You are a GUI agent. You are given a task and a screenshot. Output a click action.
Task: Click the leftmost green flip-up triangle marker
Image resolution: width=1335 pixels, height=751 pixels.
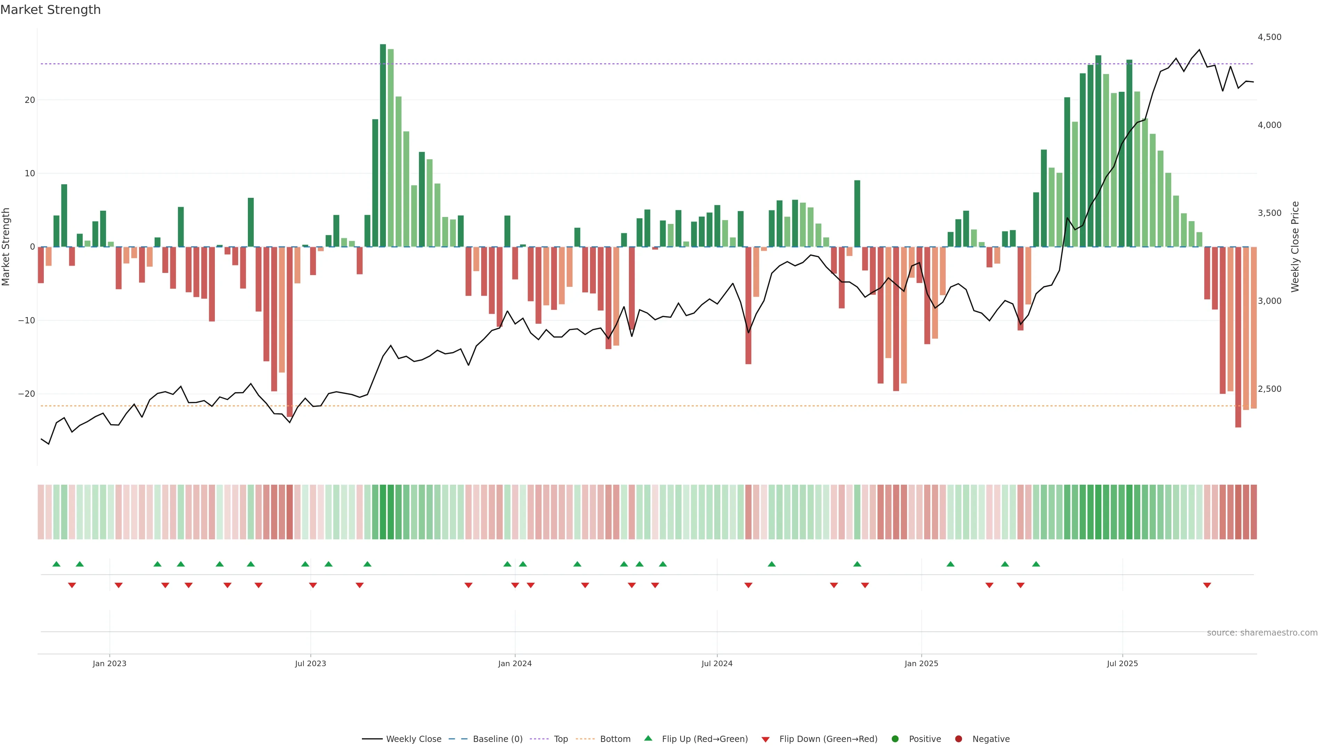coord(56,564)
